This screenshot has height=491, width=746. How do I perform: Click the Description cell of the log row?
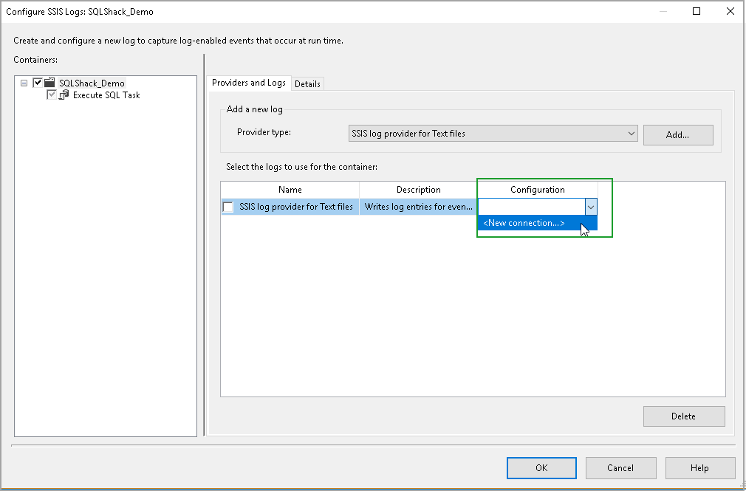click(x=418, y=207)
